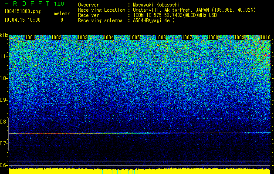Click the 1004 time marker
This screenshot has height=174, width=274.
tap(109, 37)
